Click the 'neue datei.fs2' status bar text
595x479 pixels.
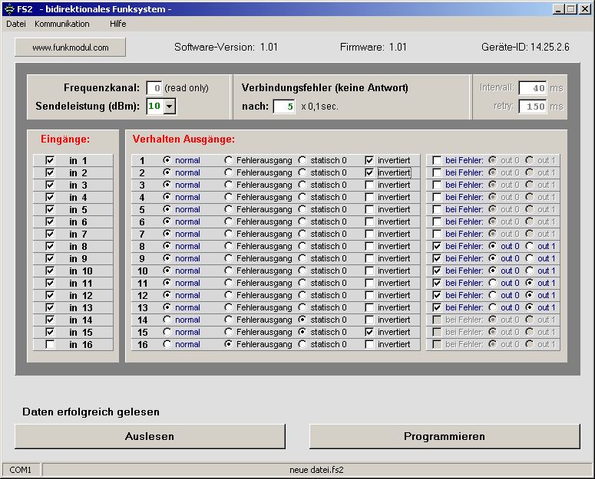tap(316, 470)
